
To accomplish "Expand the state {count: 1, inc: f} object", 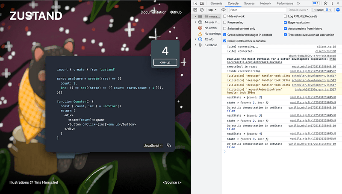I will click(x=238, y=103).
